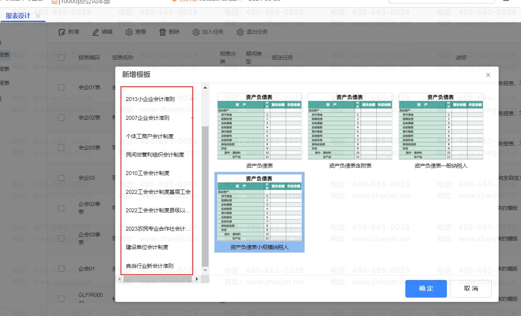This screenshot has width=521, height=316.
Task: Select 典当行业新会计准则 in tree
Action: click(149, 265)
